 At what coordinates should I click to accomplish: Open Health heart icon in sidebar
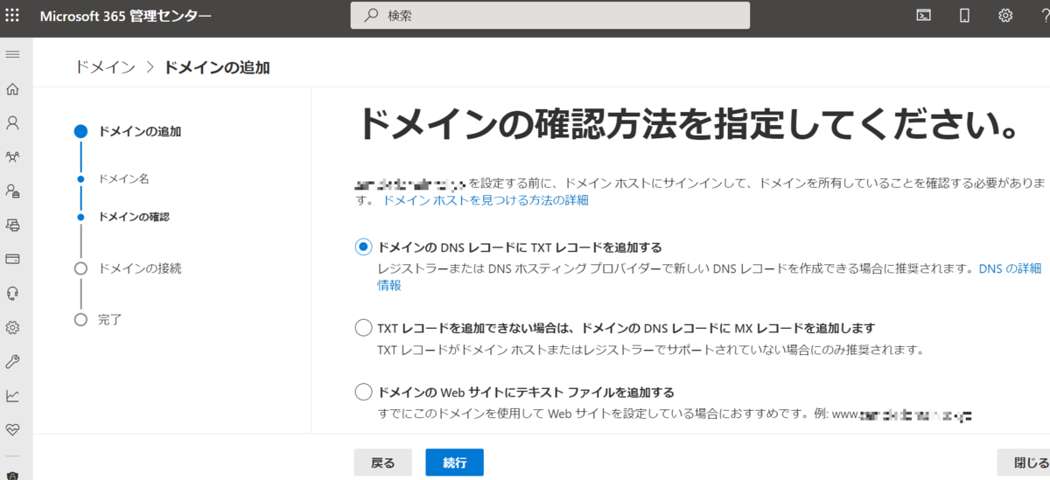click(13, 429)
